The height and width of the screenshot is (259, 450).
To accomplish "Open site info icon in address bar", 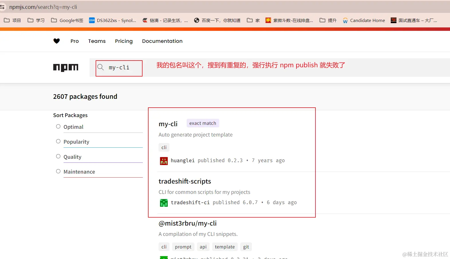I will point(2,7).
